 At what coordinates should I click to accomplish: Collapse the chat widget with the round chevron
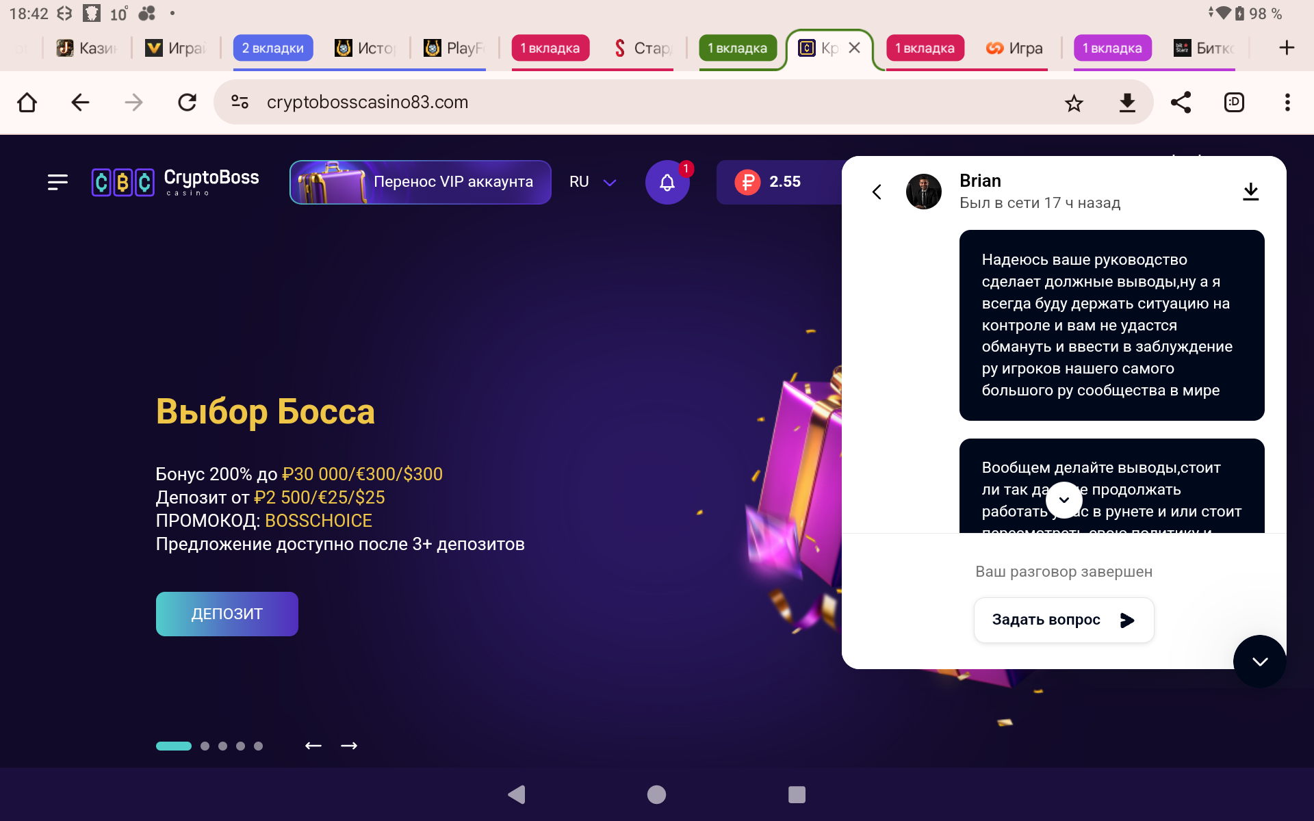click(x=1260, y=661)
